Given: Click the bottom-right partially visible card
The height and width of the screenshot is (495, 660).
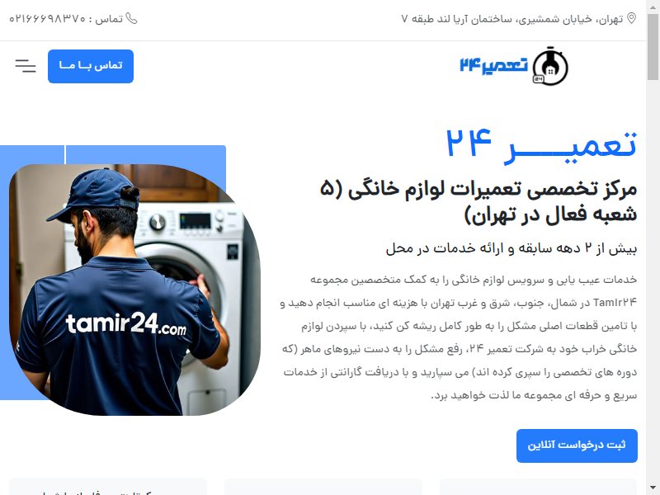Looking at the screenshot, I should click(x=539, y=487).
